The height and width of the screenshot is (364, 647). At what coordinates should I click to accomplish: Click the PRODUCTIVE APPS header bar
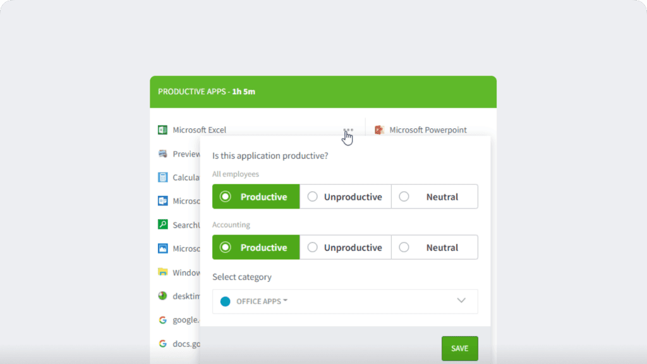coord(323,91)
